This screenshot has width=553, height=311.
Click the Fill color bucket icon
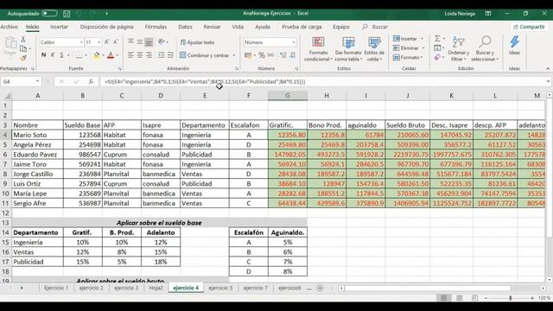pyautogui.click(x=96, y=55)
